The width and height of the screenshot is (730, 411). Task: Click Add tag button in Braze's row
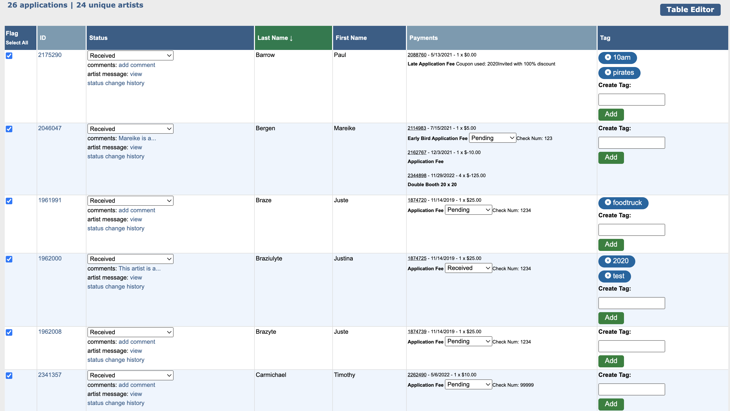[x=611, y=245]
